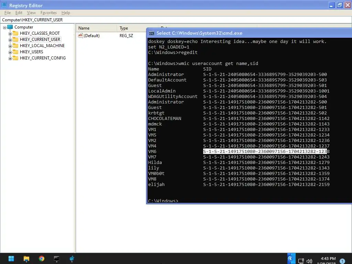
Task: Select HKEY_USERS key
Action: tap(31, 52)
